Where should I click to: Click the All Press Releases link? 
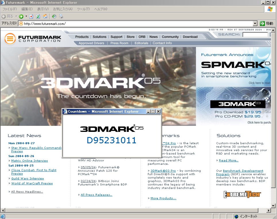tap(96, 195)
